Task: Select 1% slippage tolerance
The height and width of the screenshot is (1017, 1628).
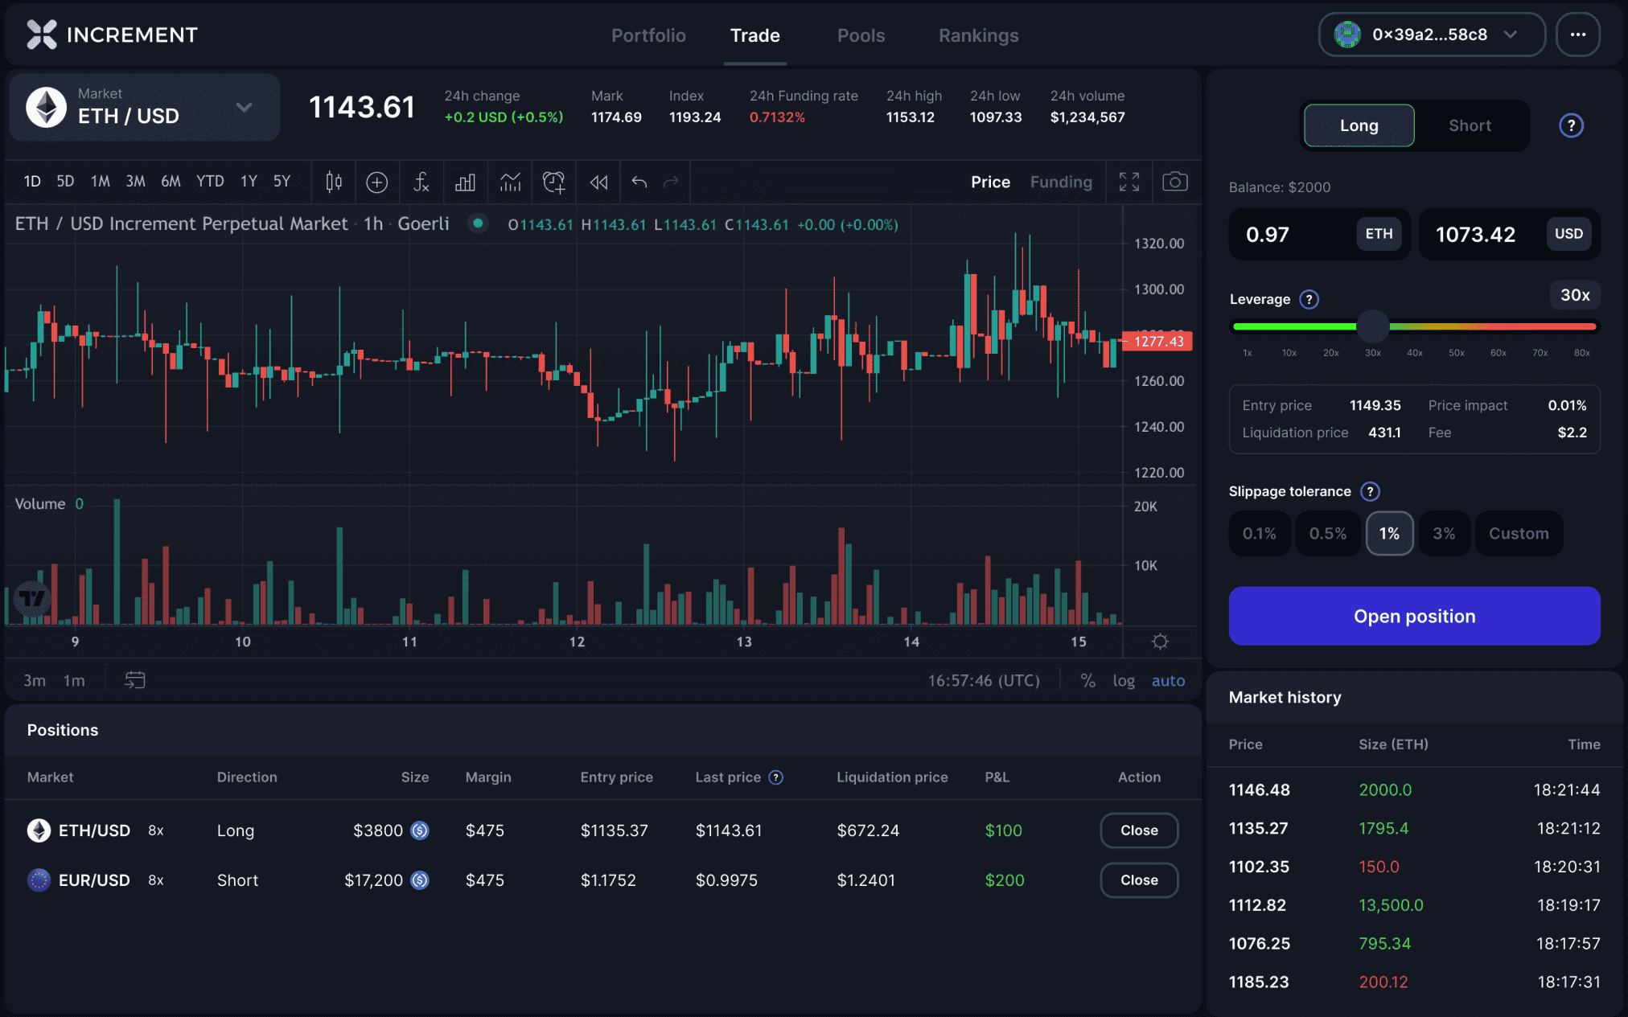Action: coord(1389,533)
